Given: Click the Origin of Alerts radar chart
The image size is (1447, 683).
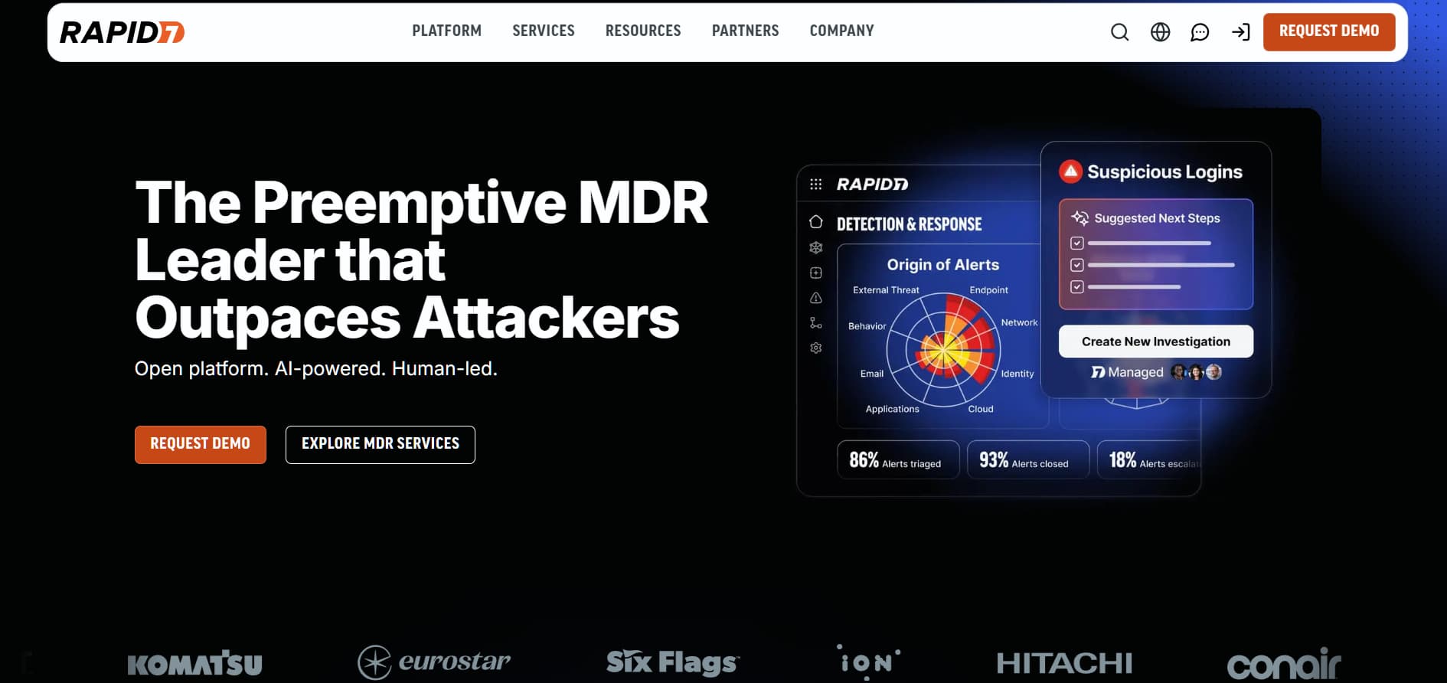Looking at the screenshot, I should coord(944,351).
